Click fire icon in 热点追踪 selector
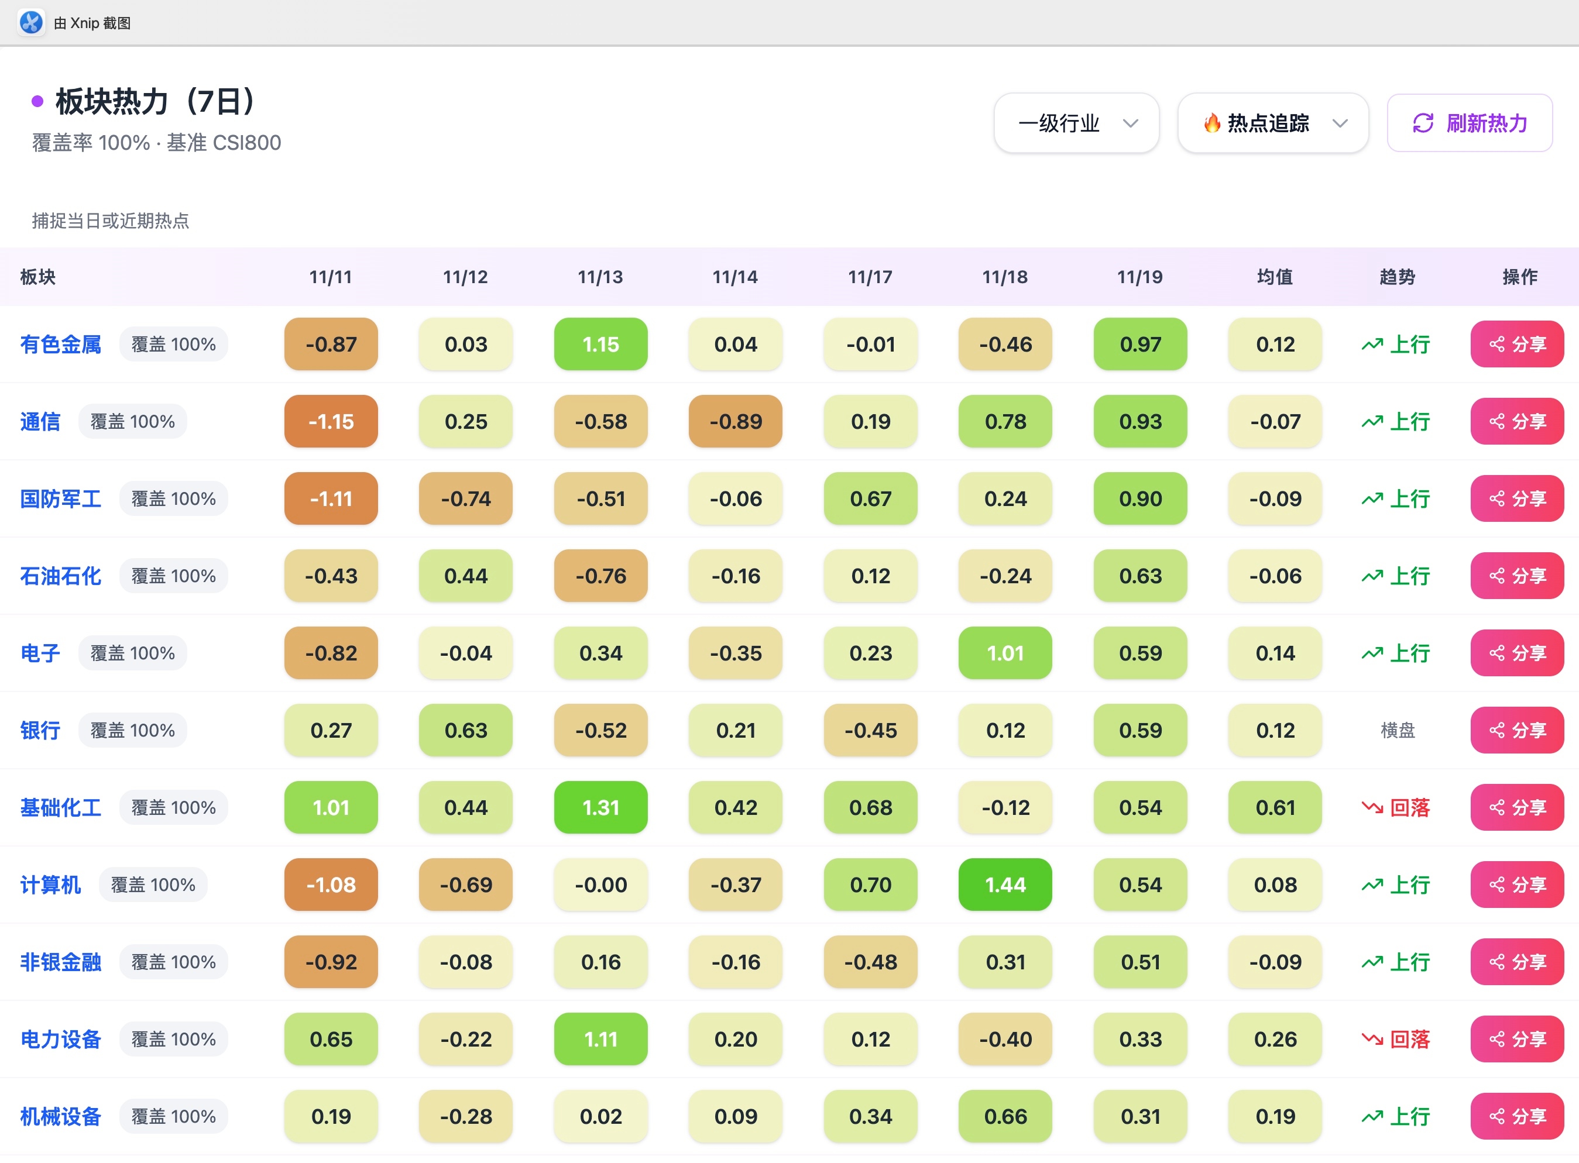The image size is (1579, 1163). tap(1211, 123)
